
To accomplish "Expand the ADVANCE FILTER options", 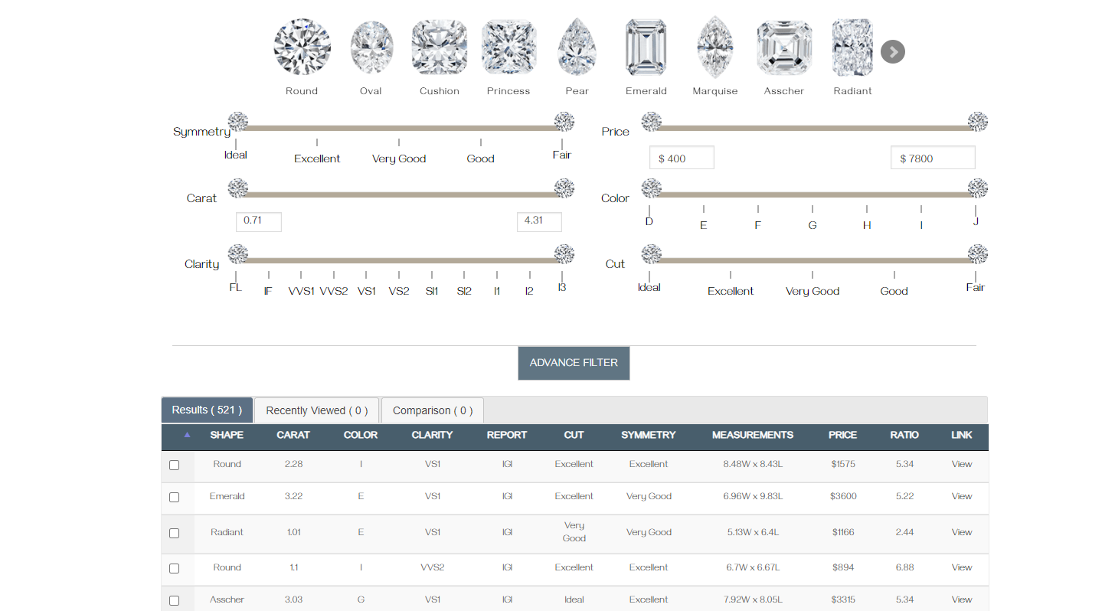I will [x=574, y=363].
